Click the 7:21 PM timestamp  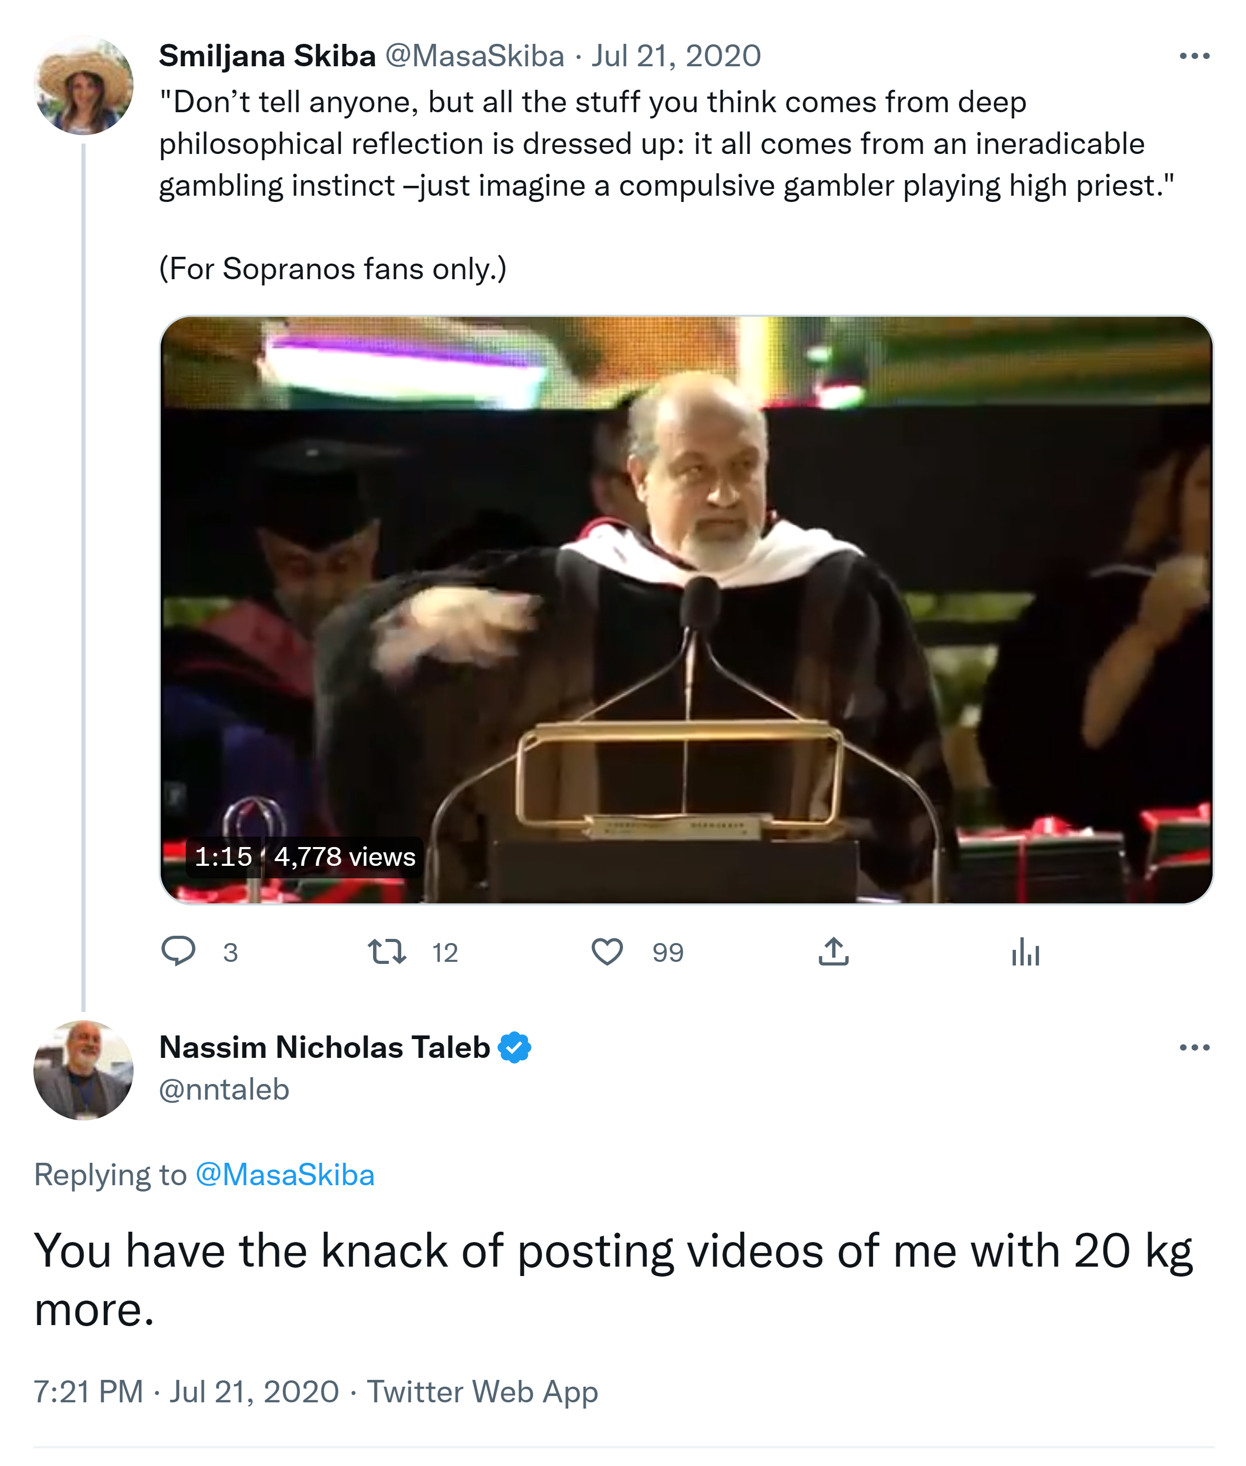[x=88, y=1391]
